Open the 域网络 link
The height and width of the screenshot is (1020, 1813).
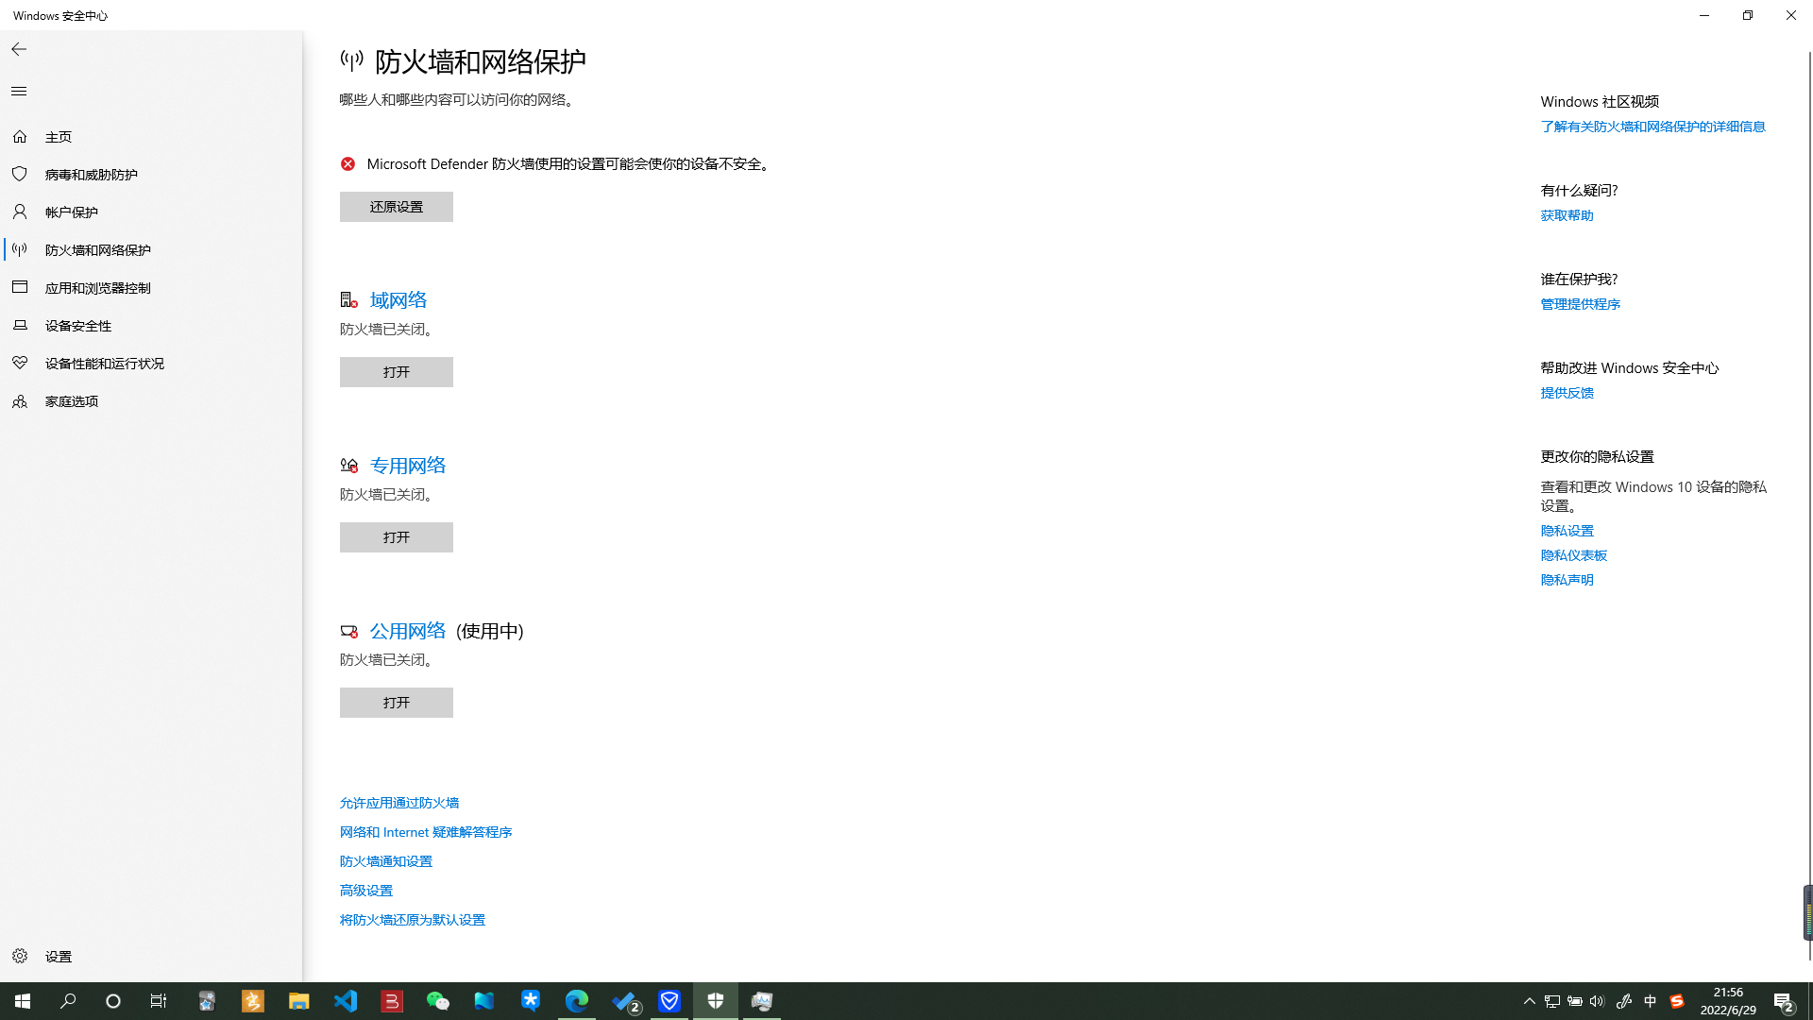398,300
